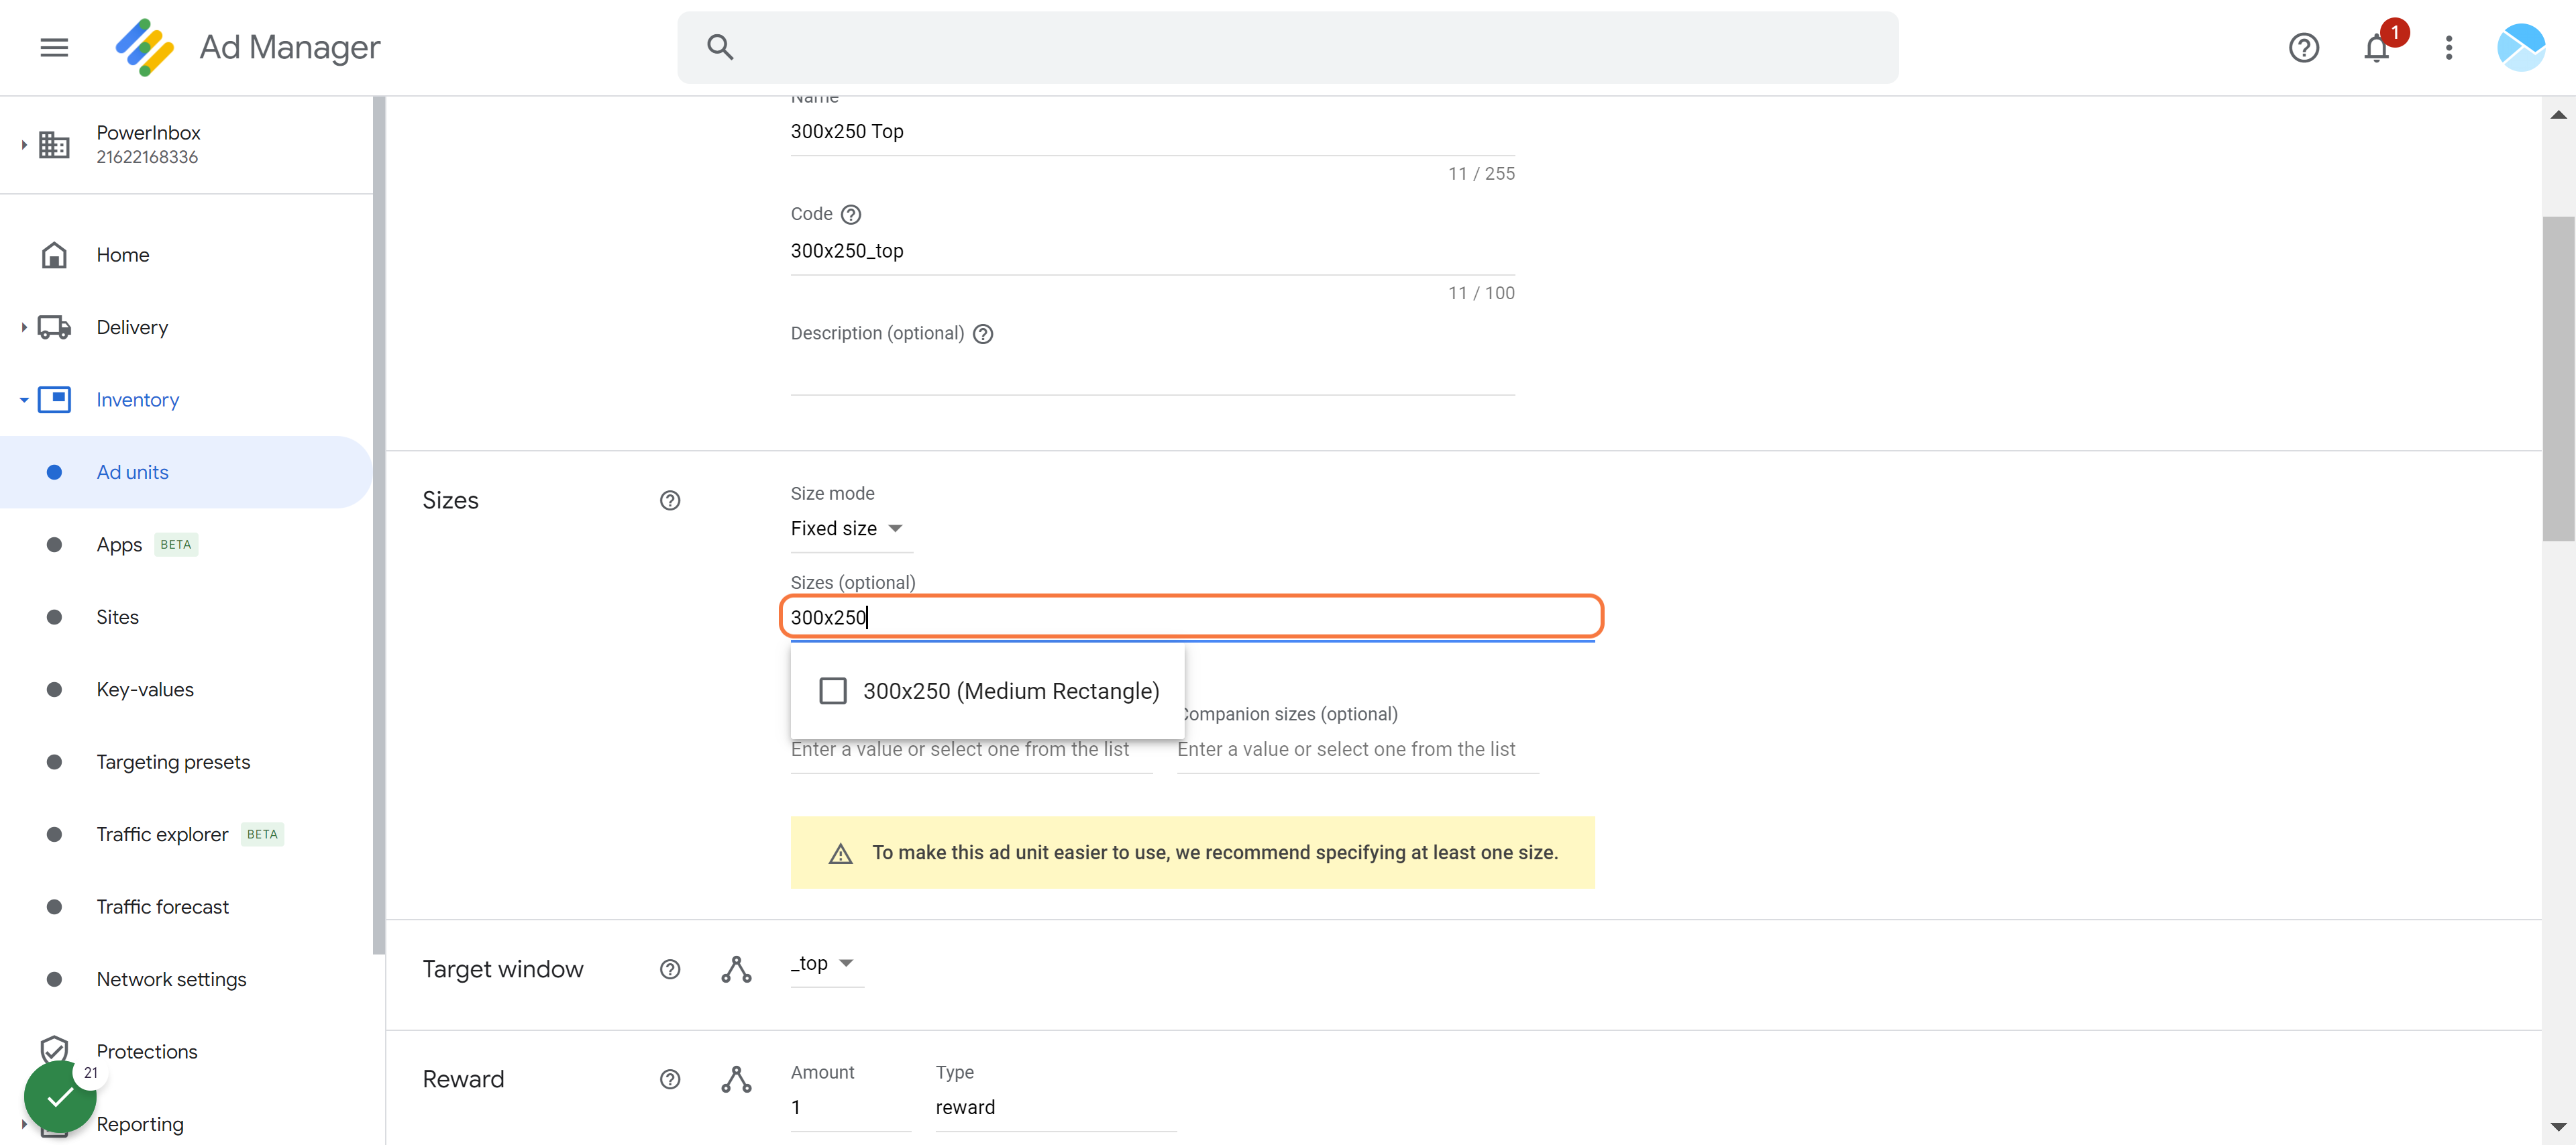This screenshot has height=1145, width=2576.
Task: Click the Description input field
Action: (1152, 372)
